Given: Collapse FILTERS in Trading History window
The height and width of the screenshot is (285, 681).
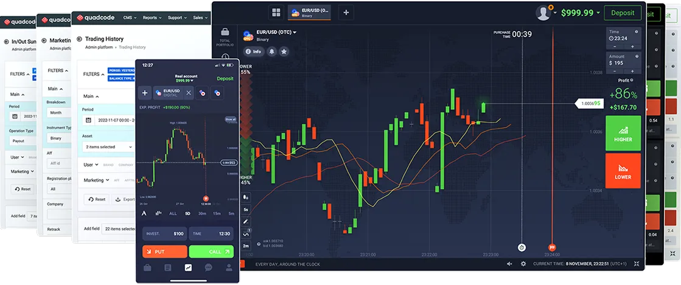Looking at the screenshot, I should [93, 74].
